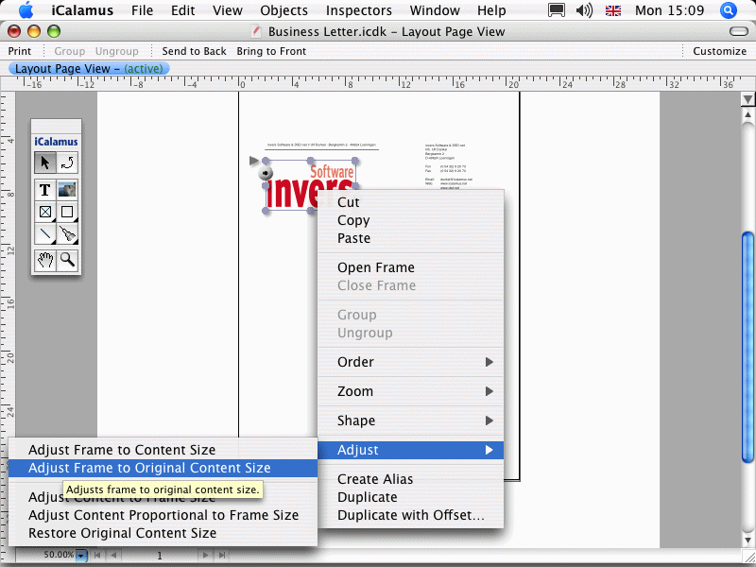Image resolution: width=756 pixels, height=567 pixels.
Task: Choose the Text frame tool
Action: 45,190
